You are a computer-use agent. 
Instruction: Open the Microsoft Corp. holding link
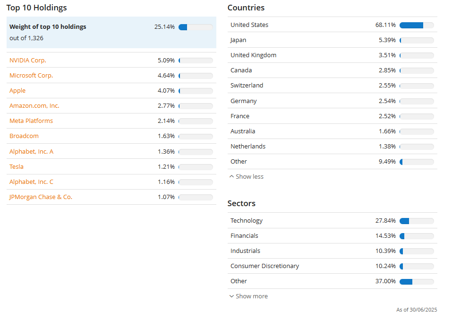point(31,76)
